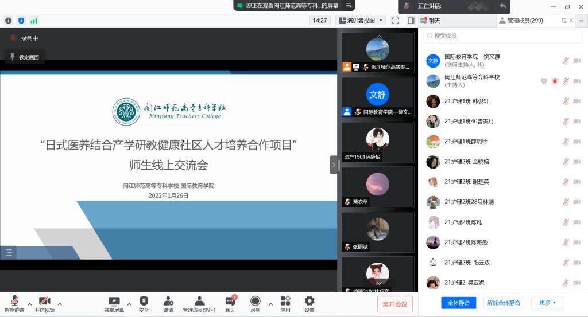Open the 安全 security shield icon

[144, 301]
